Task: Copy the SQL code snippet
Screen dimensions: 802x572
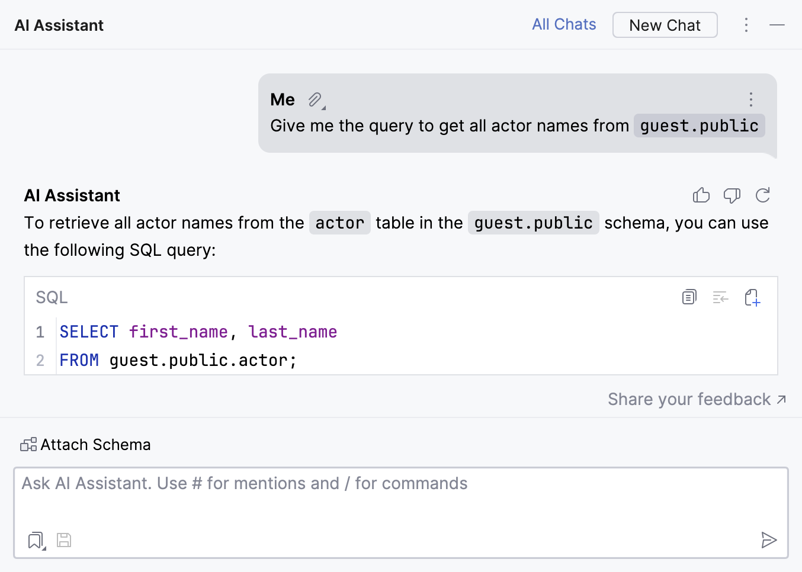Action: tap(689, 297)
